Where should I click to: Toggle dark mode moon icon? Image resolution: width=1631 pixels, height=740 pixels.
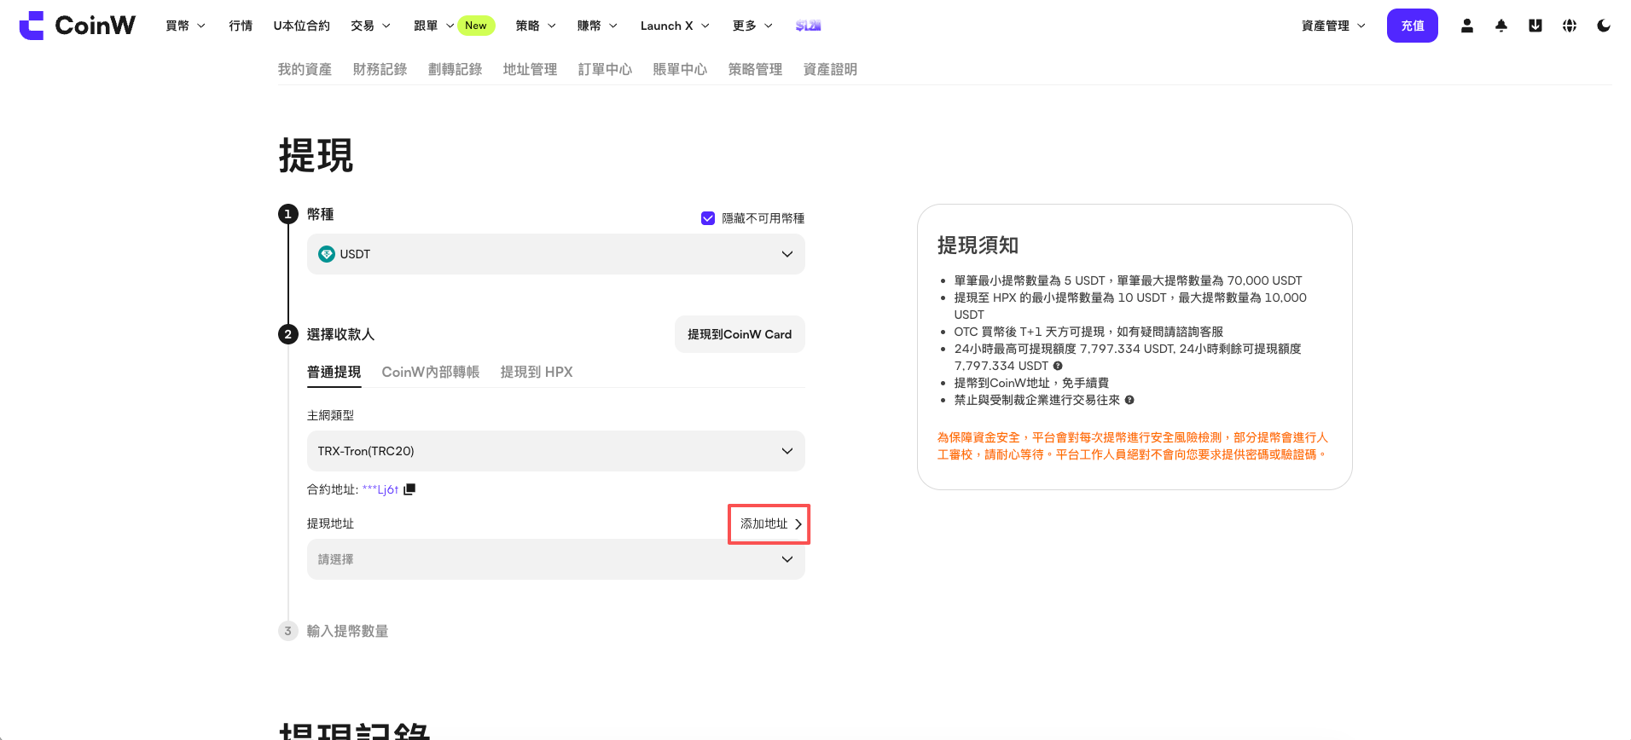[1604, 26]
